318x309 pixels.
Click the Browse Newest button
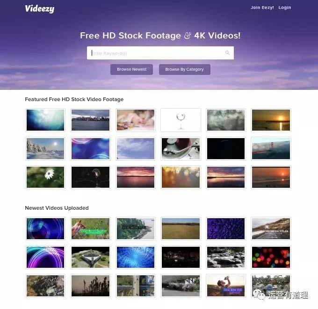(x=131, y=69)
